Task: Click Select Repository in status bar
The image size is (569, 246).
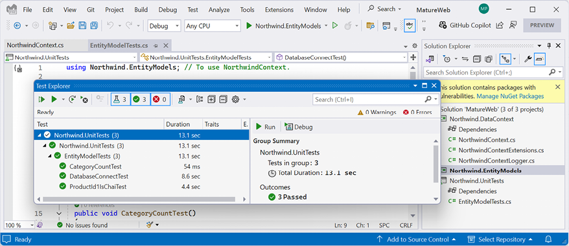Action: pos(500,240)
